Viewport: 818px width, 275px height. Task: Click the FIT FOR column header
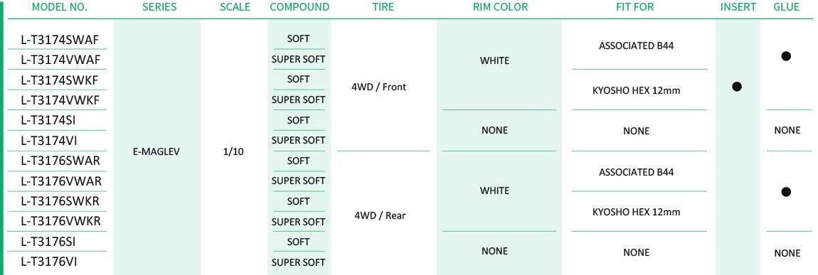tap(634, 7)
